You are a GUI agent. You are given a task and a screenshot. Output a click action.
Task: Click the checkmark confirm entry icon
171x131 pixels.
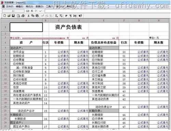pyautogui.click(x=40, y=11)
